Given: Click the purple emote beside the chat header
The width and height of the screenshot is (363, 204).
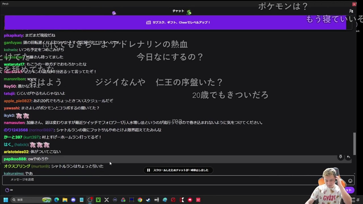Looking at the screenshot, I should coord(114,13).
